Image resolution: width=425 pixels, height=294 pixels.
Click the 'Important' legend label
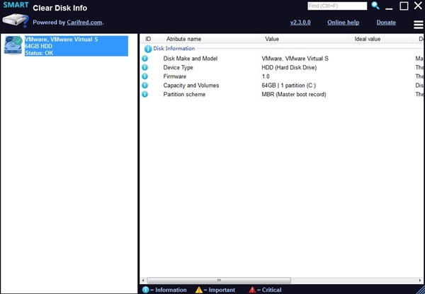(222, 290)
